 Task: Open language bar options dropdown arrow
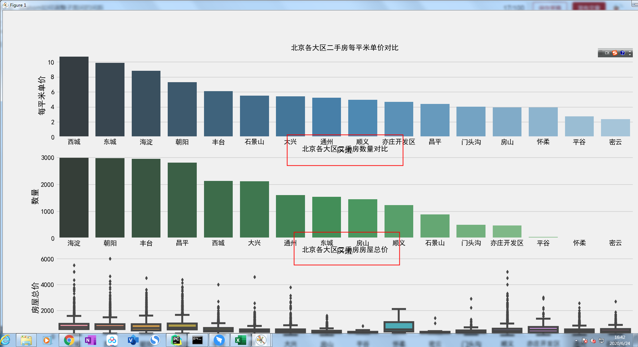(630, 55)
